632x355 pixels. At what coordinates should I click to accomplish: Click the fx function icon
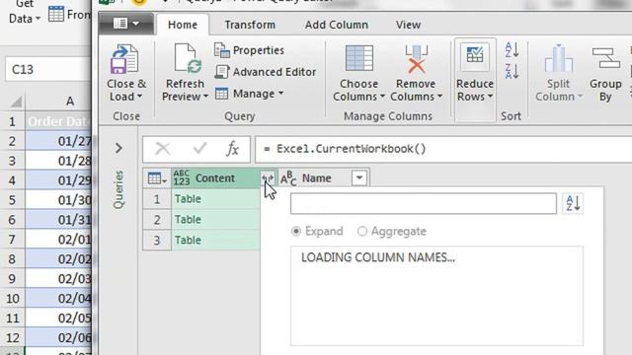tap(233, 149)
